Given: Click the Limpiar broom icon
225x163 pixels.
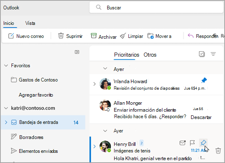Looking at the screenshot, I should tap(123, 36).
